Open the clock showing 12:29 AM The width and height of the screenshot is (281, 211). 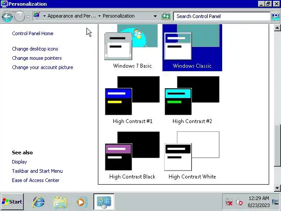coord(259,202)
